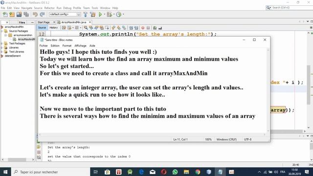The width and height of the screenshot is (313, 176).
Task: Click Previous Bookmark icon in editor toolbar
Action: coord(113,28)
